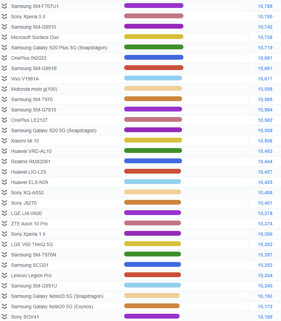
Task: Click the score 10,738
Action: [x=265, y=38]
